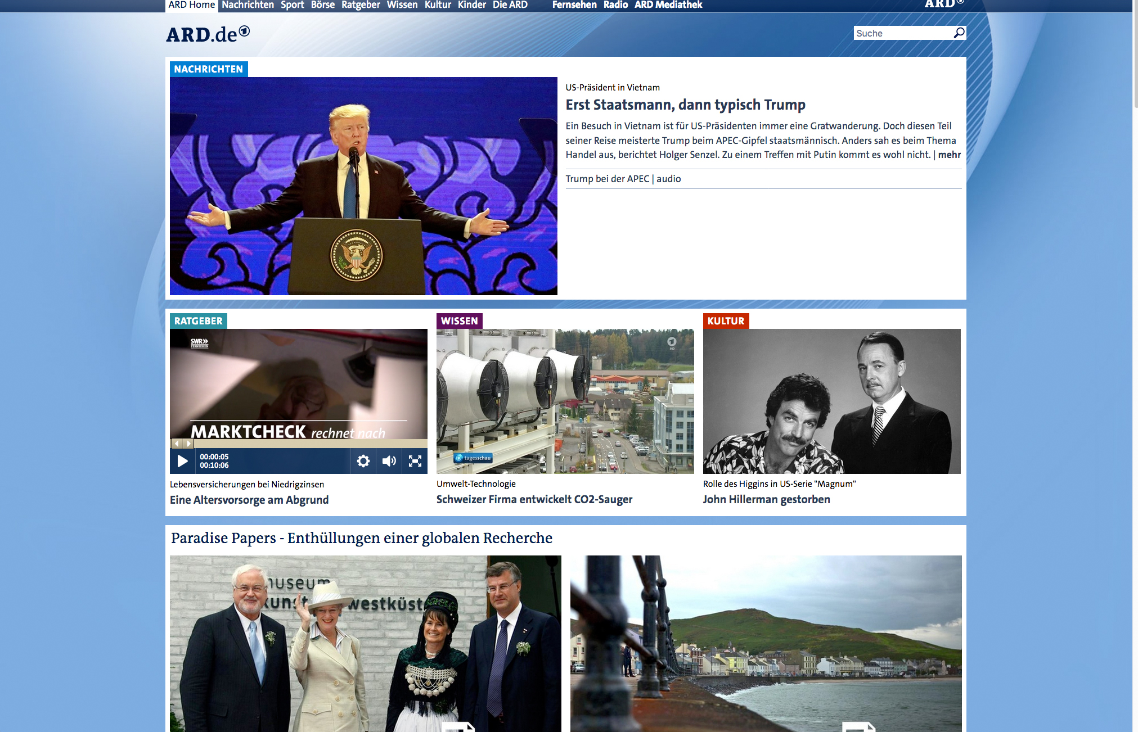This screenshot has width=1138, height=732.
Task: Play the Marktcheck video
Action: [182, 461]
